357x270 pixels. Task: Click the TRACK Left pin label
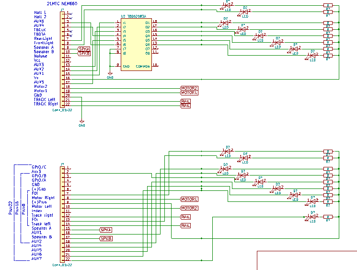(x=45, y=100)
